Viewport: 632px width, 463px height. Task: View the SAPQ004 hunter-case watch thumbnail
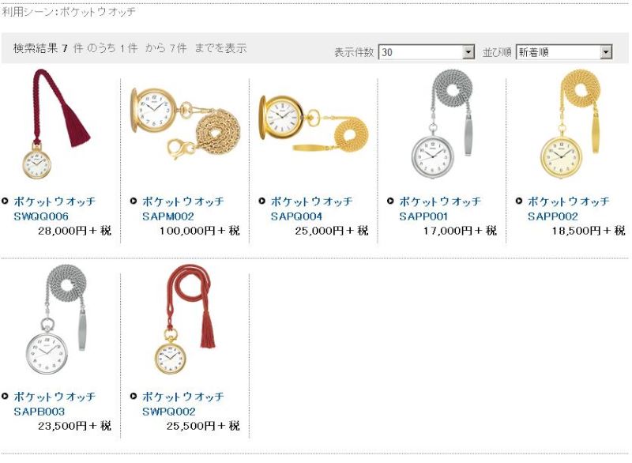314,123
